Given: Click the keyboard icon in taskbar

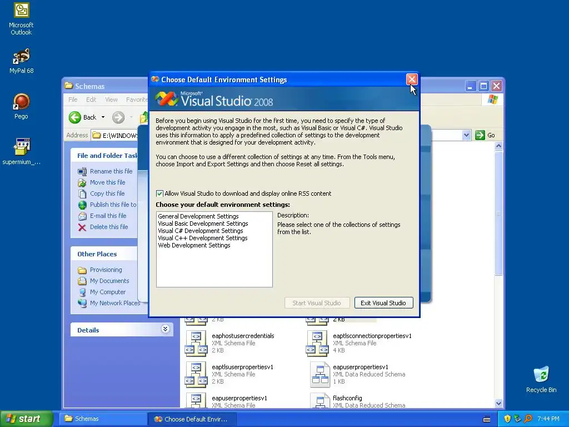Looking at the screenshot, I should [487, 419].
